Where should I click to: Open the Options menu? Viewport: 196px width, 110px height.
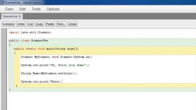click(53, 9)
